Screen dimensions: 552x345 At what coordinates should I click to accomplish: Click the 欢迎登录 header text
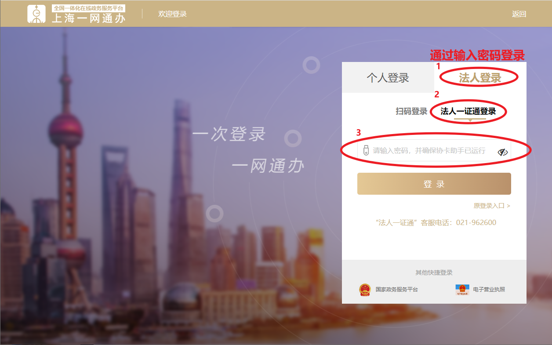click(172, 14)
